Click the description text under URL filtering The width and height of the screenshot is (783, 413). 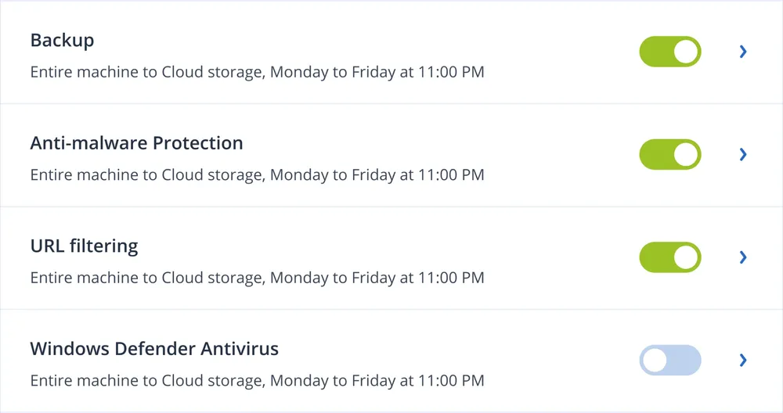(x=257, y=278)
